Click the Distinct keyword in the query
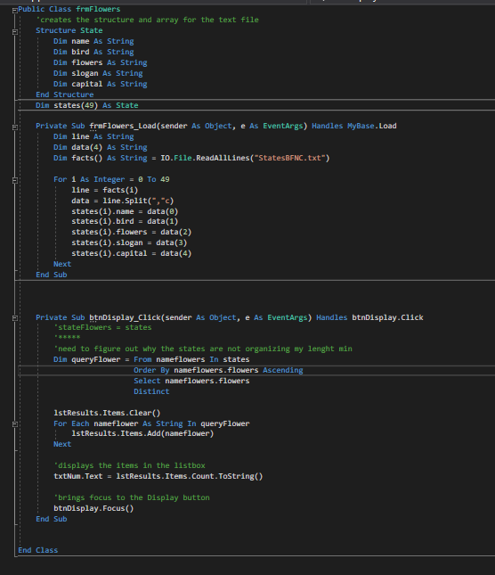The height and width of the screenshot is (575, 495). coord(151,391)
